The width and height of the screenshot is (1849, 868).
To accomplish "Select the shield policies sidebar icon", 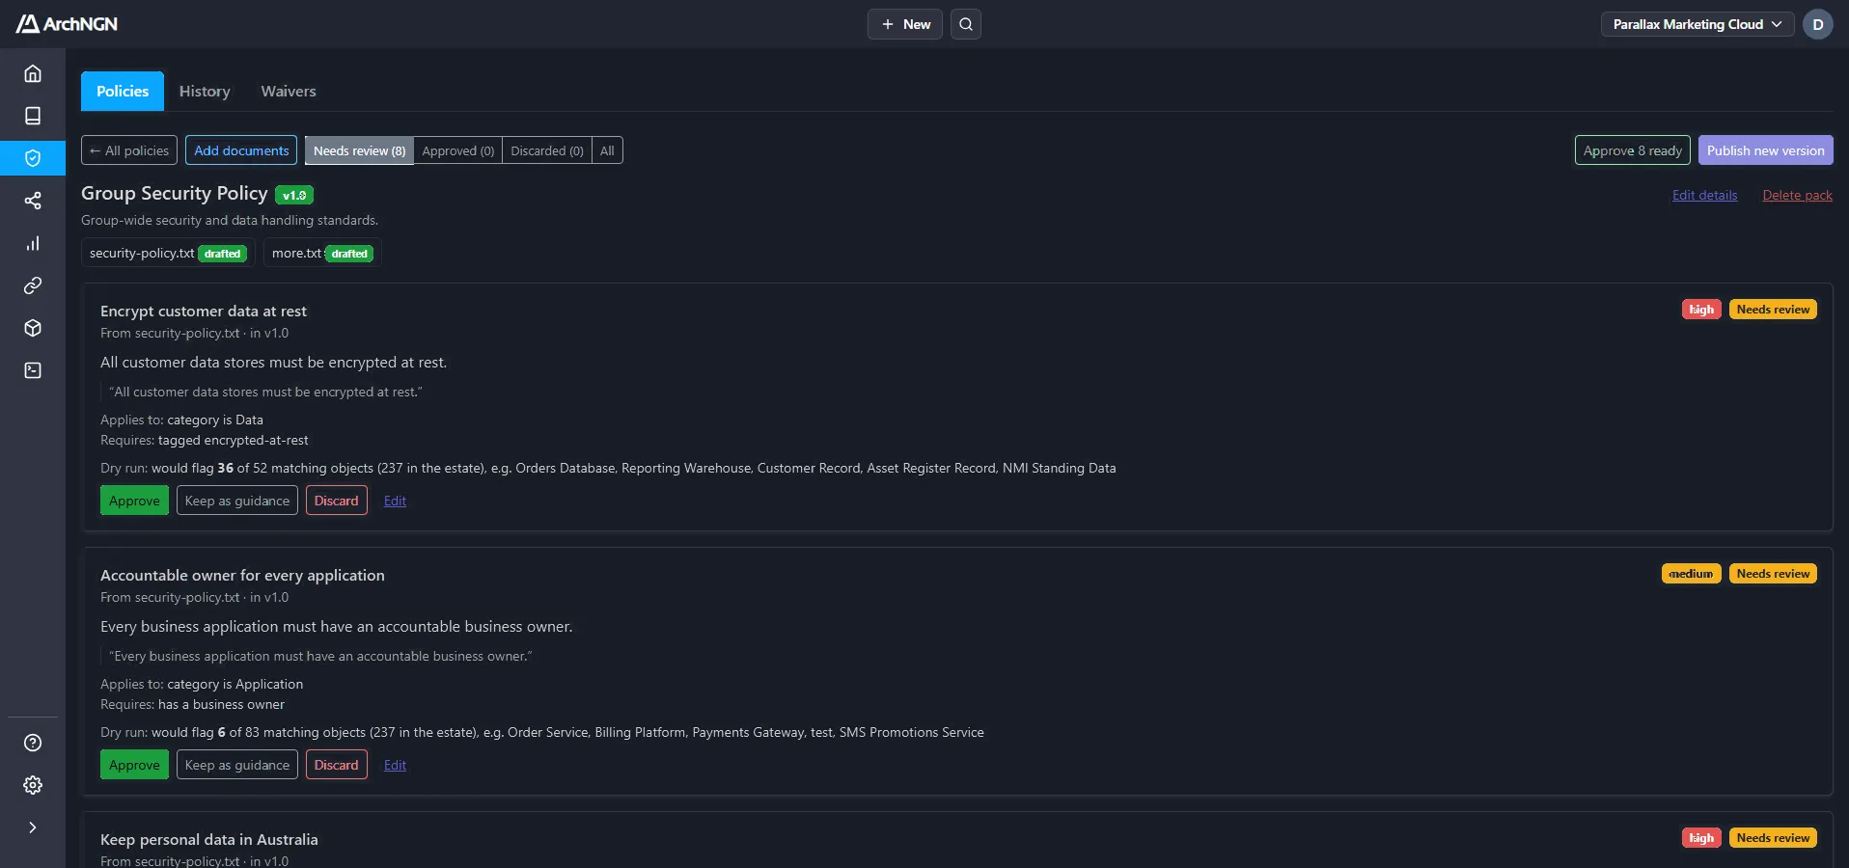I will point(33,158).
